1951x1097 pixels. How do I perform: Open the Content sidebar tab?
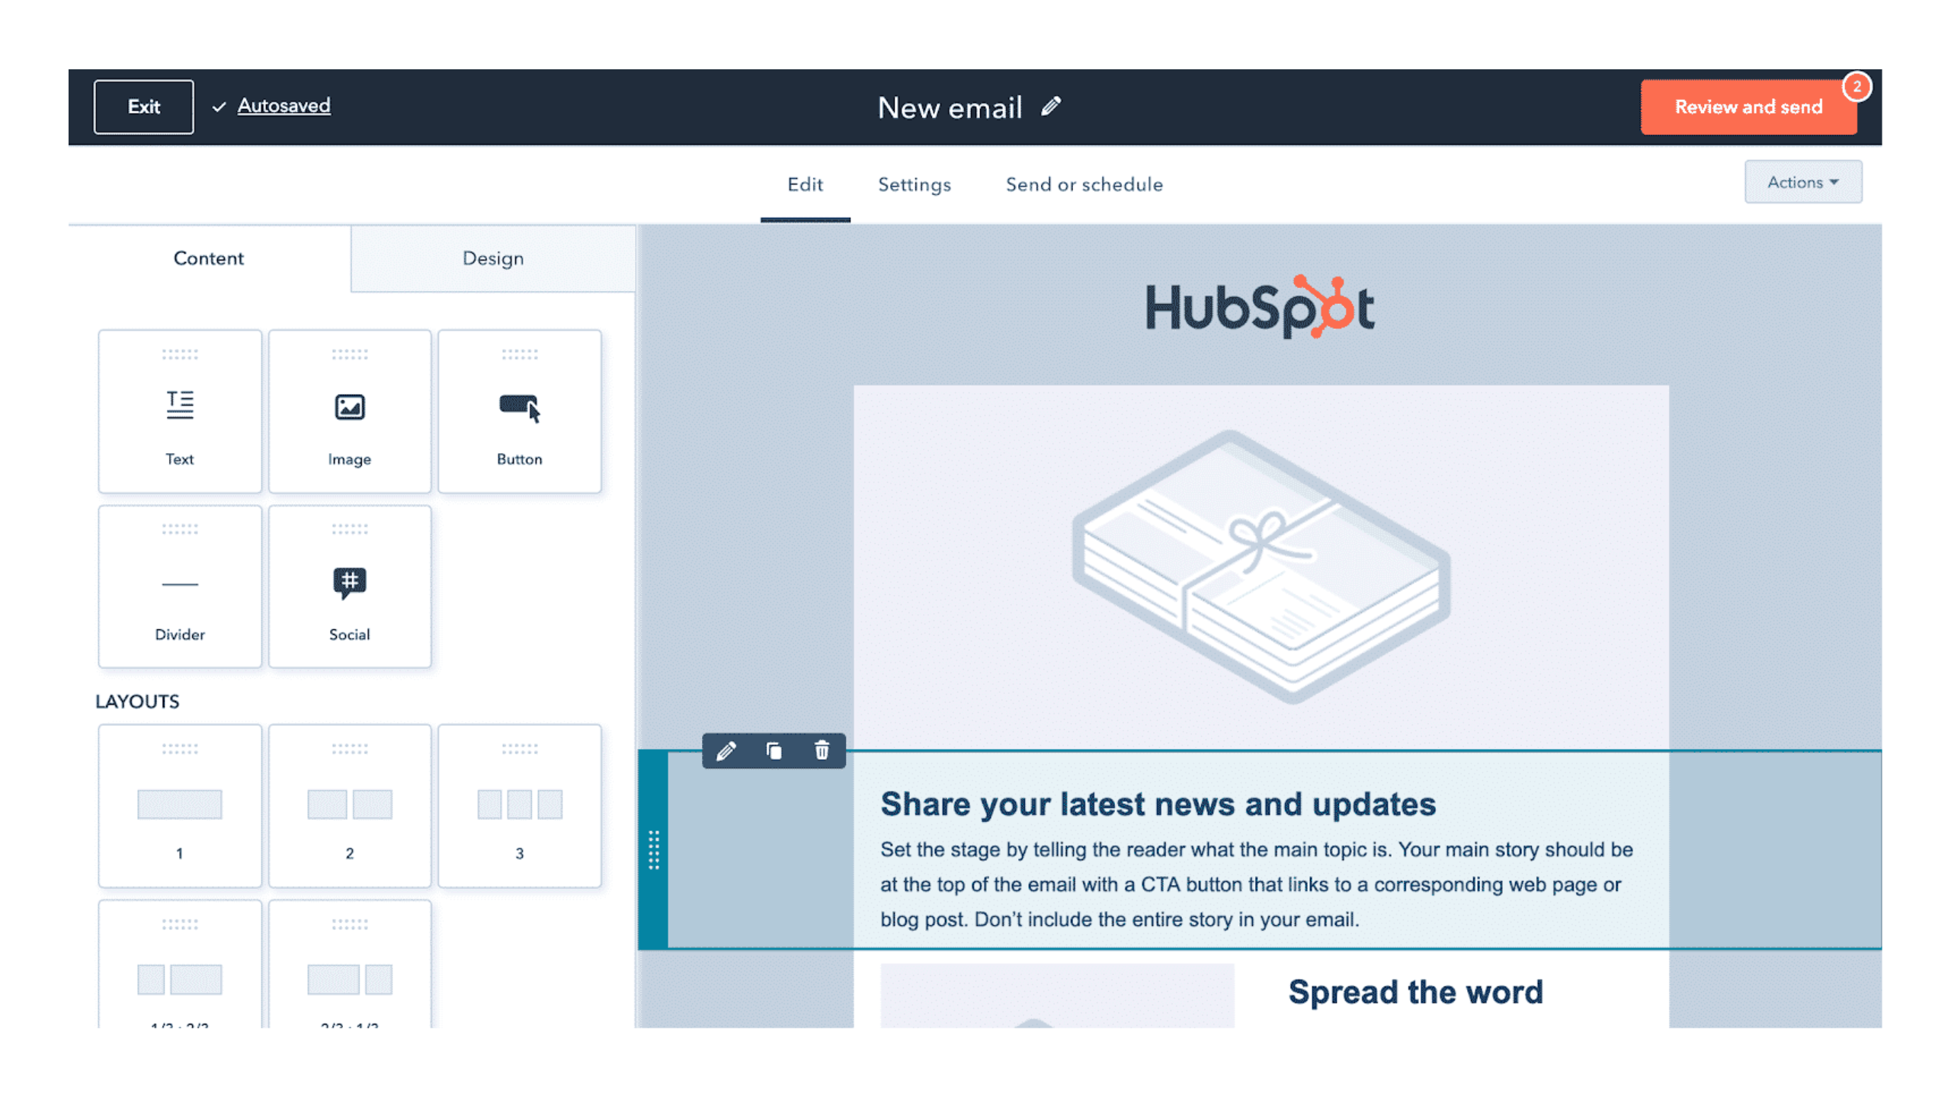(209, 258)
